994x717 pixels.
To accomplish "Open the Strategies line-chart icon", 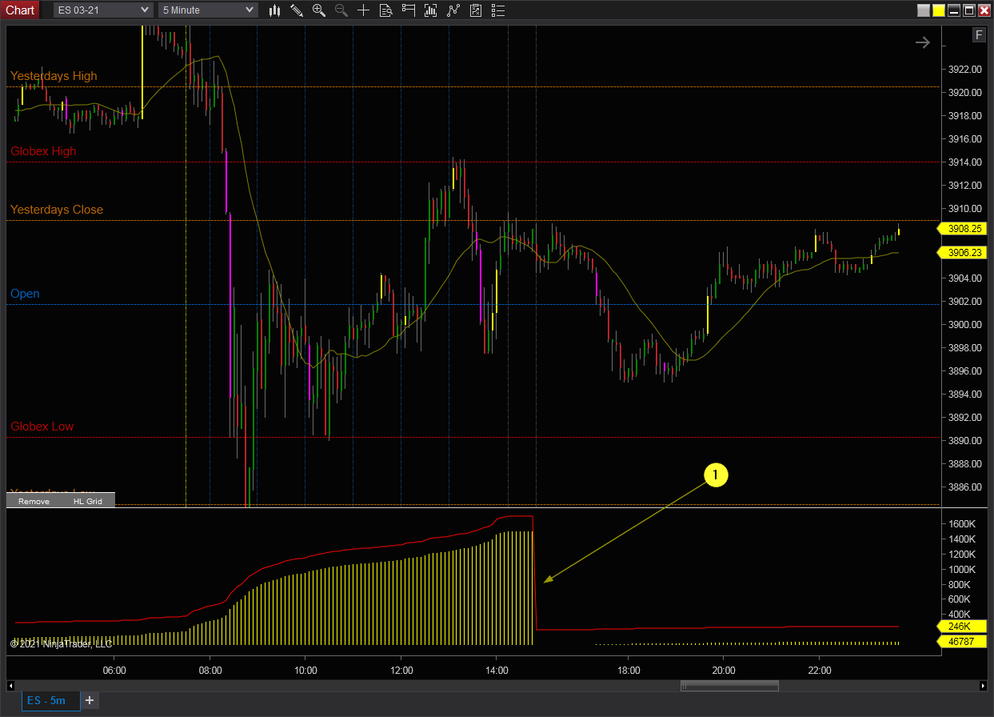I will click(x=453, y=10).
